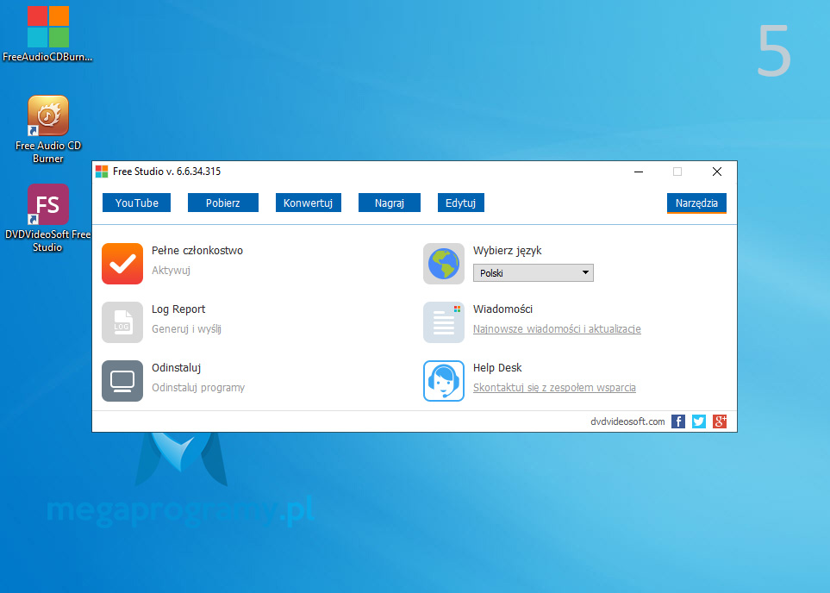
Task: Open the Google Plus icon in footer
Action: click(720, 421)
